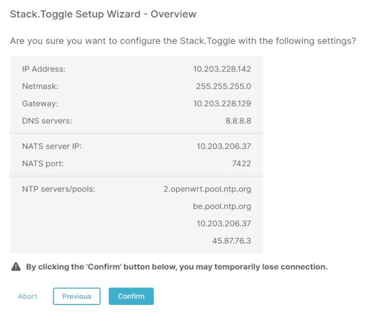Select the NATS port value 7422

[241, 163]
